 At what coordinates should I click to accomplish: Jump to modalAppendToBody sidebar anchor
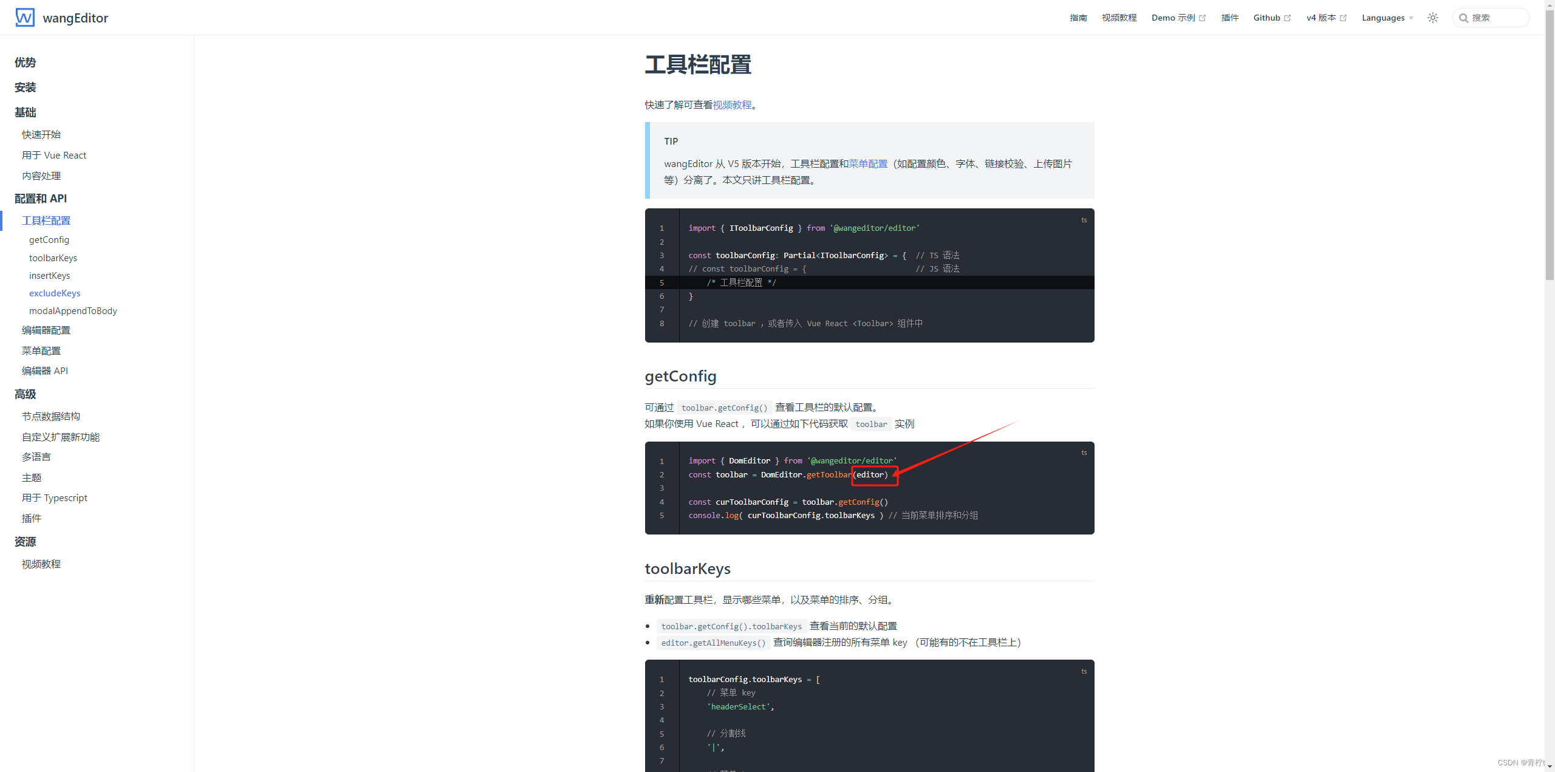(x=73, y=311)
